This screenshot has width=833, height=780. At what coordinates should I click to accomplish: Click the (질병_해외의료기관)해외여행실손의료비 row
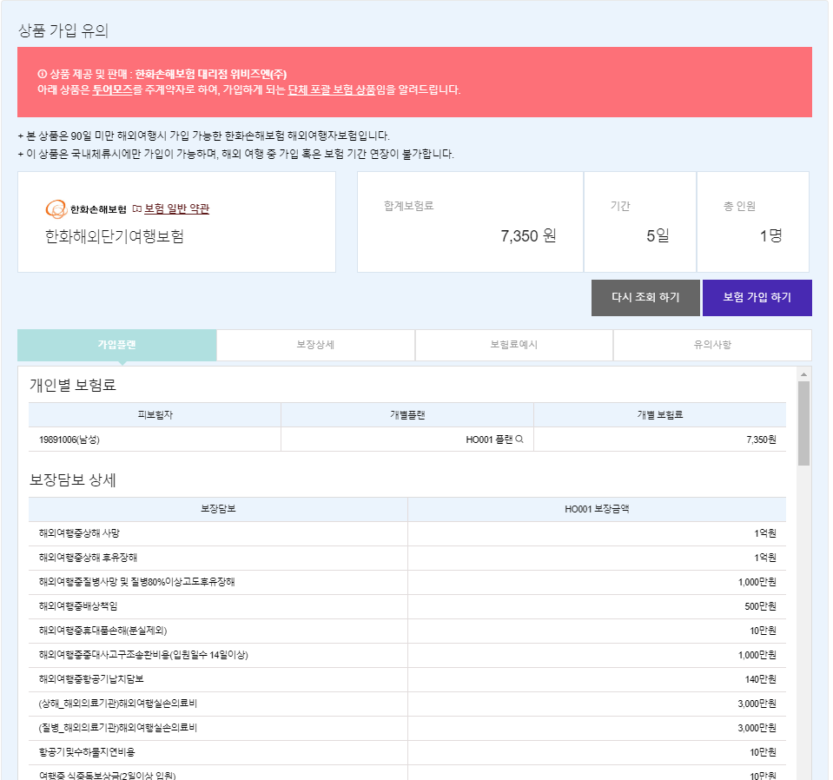[407, 728]
